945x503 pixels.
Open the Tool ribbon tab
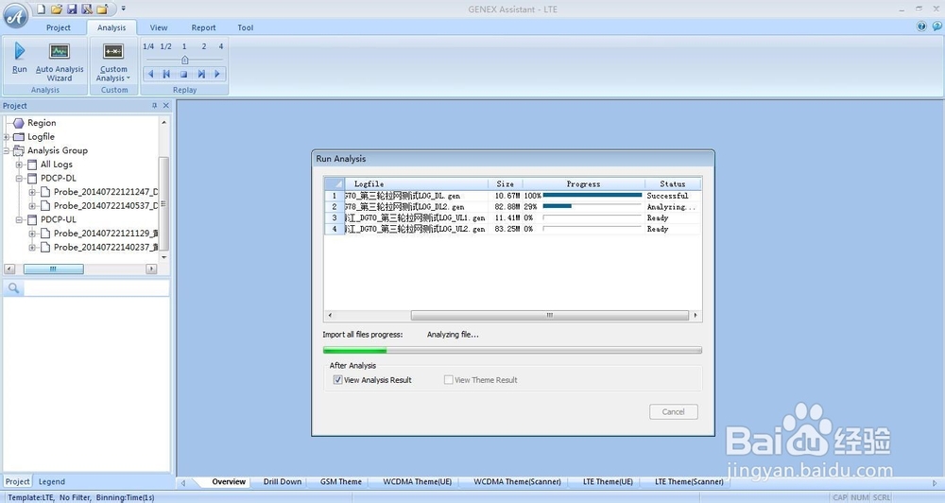point(246,27)
